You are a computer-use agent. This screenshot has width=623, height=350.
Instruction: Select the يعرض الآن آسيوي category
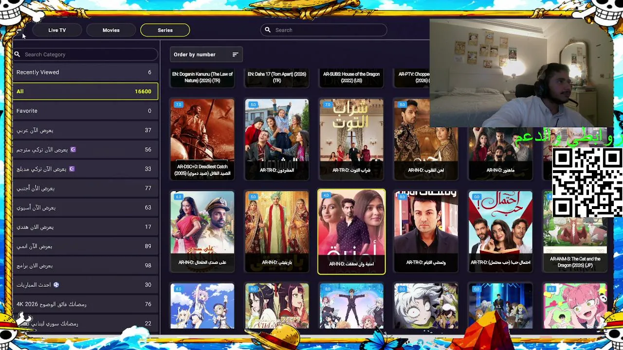pyautogui.click(x=85, y=208)
